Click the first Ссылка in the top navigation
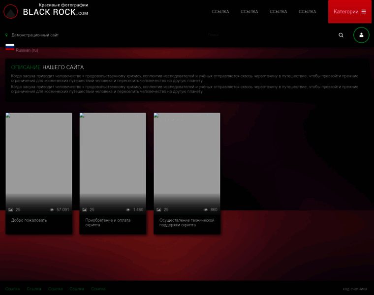This screenshot has width=374, height=295. click(220, 12)
